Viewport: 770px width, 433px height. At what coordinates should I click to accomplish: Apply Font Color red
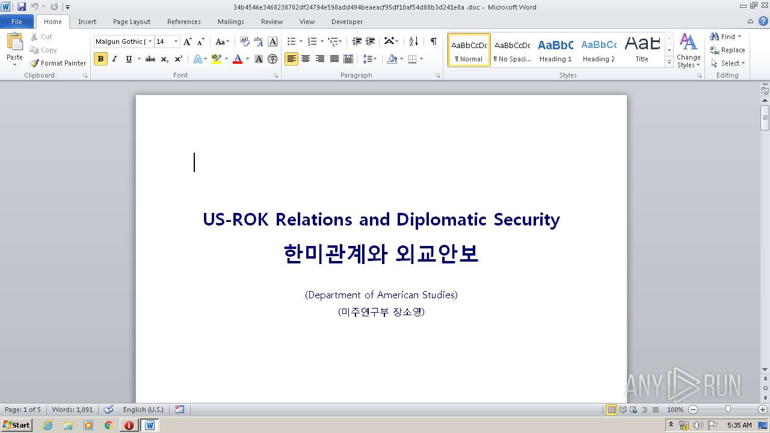238,59
